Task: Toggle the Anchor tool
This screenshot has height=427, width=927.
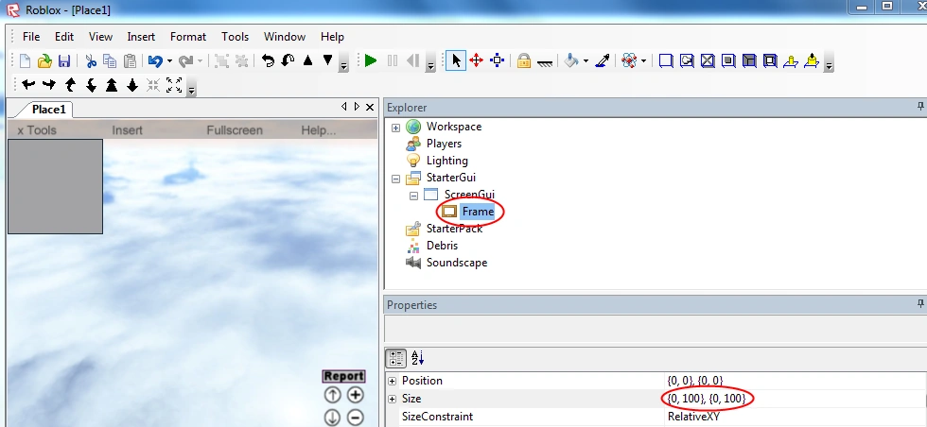Action: (x=545, y=62)
